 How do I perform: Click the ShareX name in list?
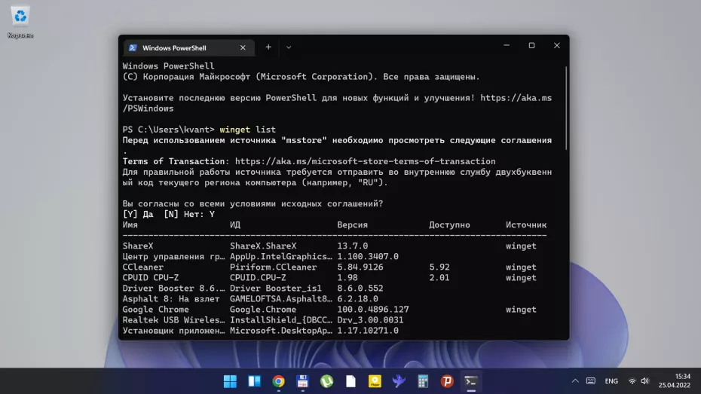[x=138, y=246]
